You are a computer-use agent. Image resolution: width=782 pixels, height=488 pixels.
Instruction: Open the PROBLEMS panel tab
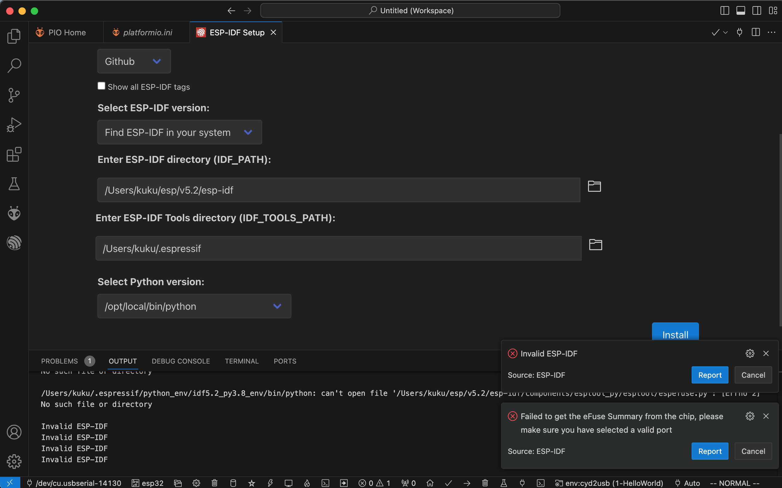pos(68,361)
